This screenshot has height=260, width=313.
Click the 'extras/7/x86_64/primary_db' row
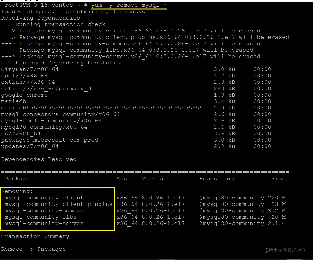coord(136,89)
